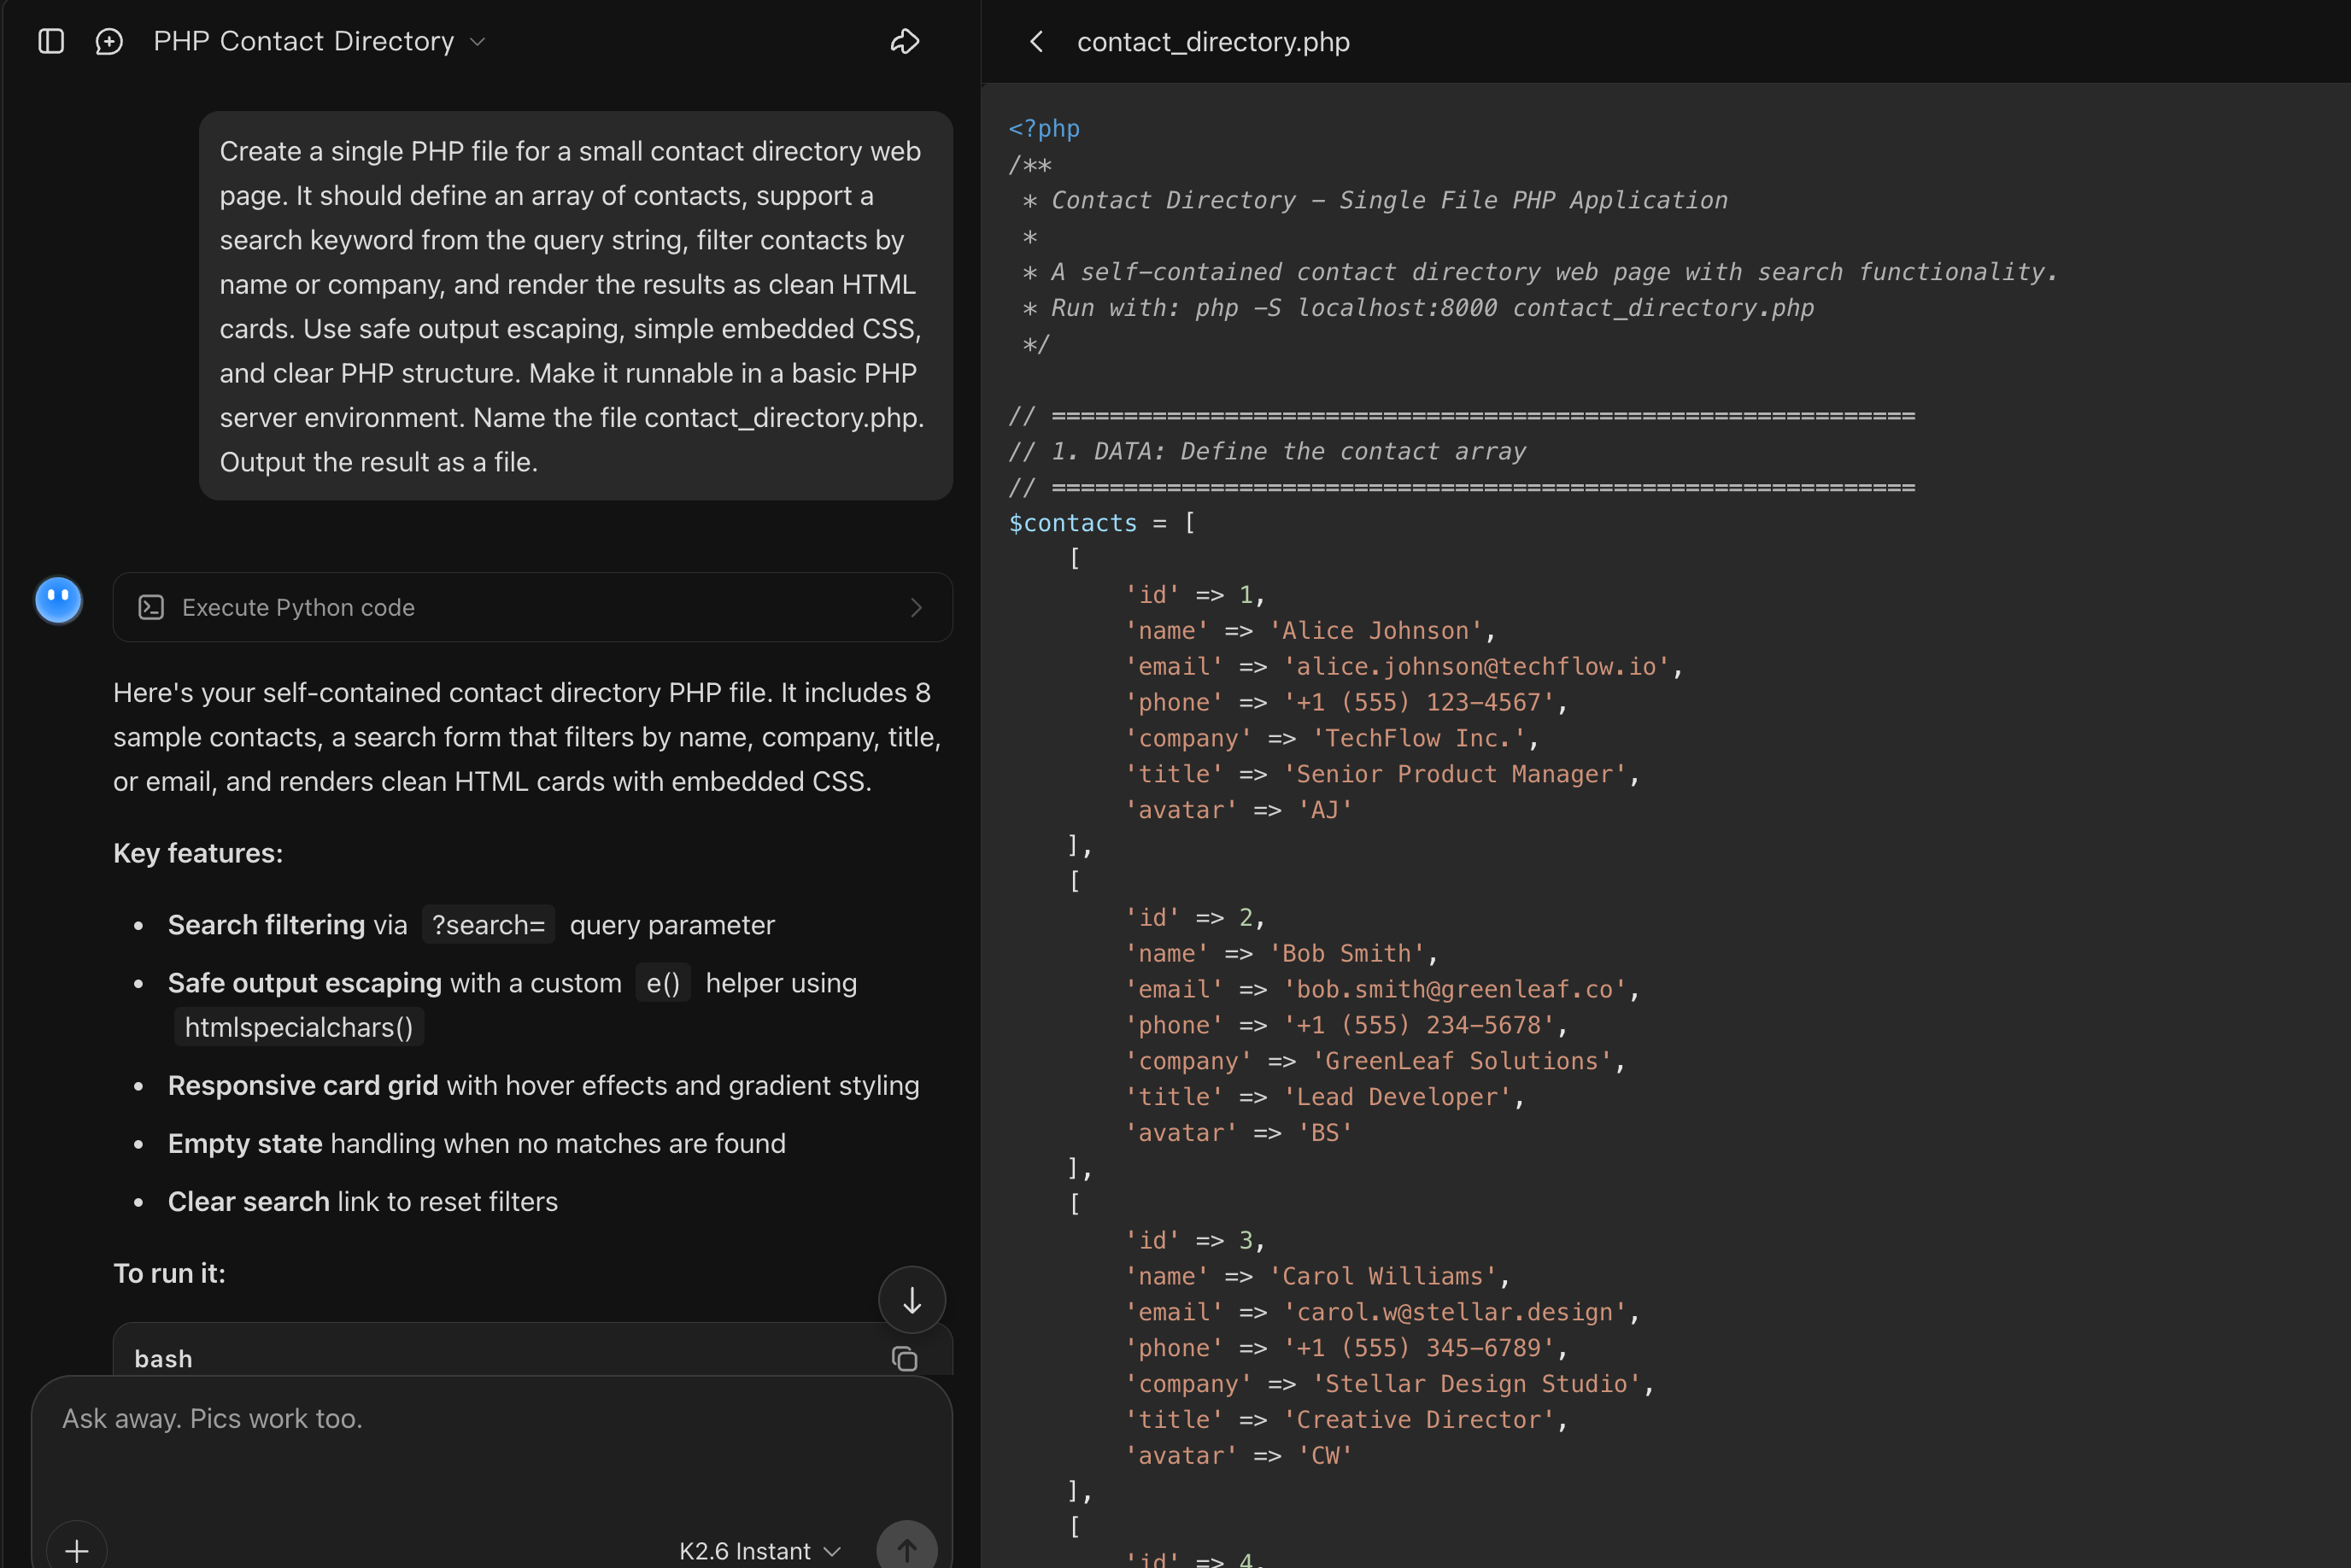Viewport: 2351px width, 1568px height.
Task: Click the 'Creative Director' string in code
Action: click(x=1418, y=1420)
